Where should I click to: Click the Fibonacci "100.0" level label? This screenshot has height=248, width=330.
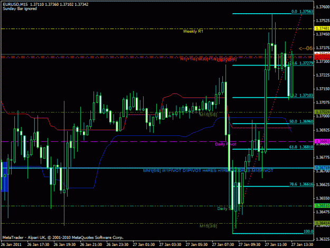[x=308, y=232]
